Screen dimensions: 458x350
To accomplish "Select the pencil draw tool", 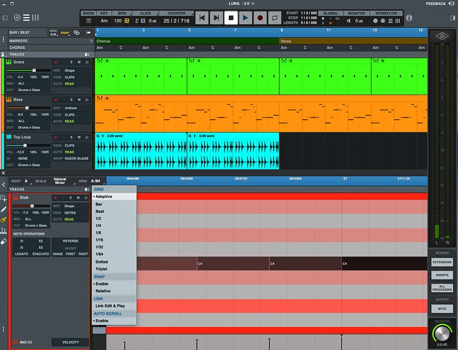I will pos(3,210).
